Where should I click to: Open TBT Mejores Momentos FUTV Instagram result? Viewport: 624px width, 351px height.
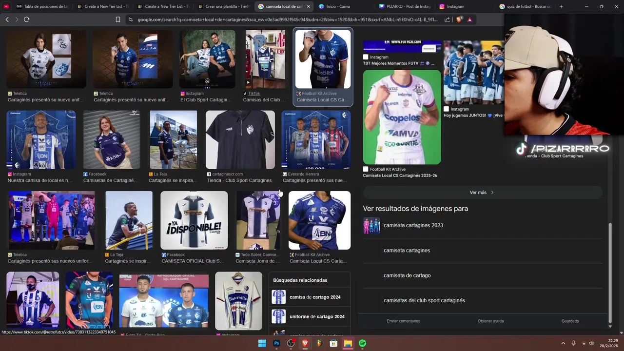[x=402, y=54]
